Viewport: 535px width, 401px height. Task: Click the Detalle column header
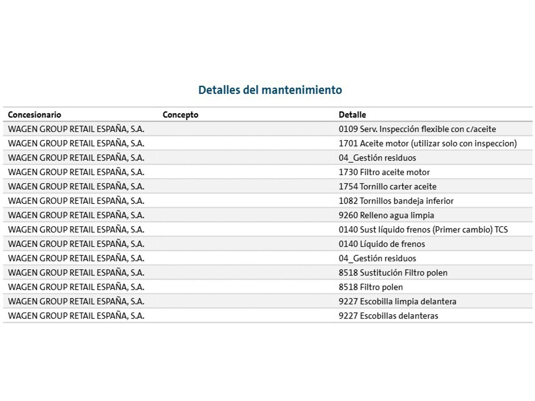352,115
